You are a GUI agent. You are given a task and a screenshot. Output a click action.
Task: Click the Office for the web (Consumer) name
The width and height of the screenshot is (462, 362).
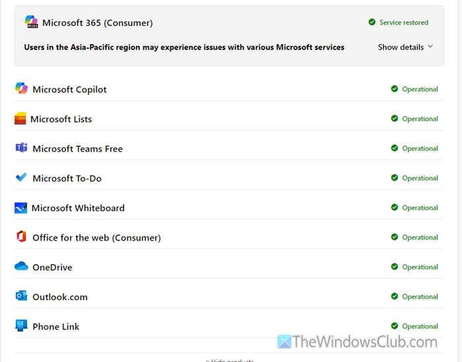click(x=96, y=238)
